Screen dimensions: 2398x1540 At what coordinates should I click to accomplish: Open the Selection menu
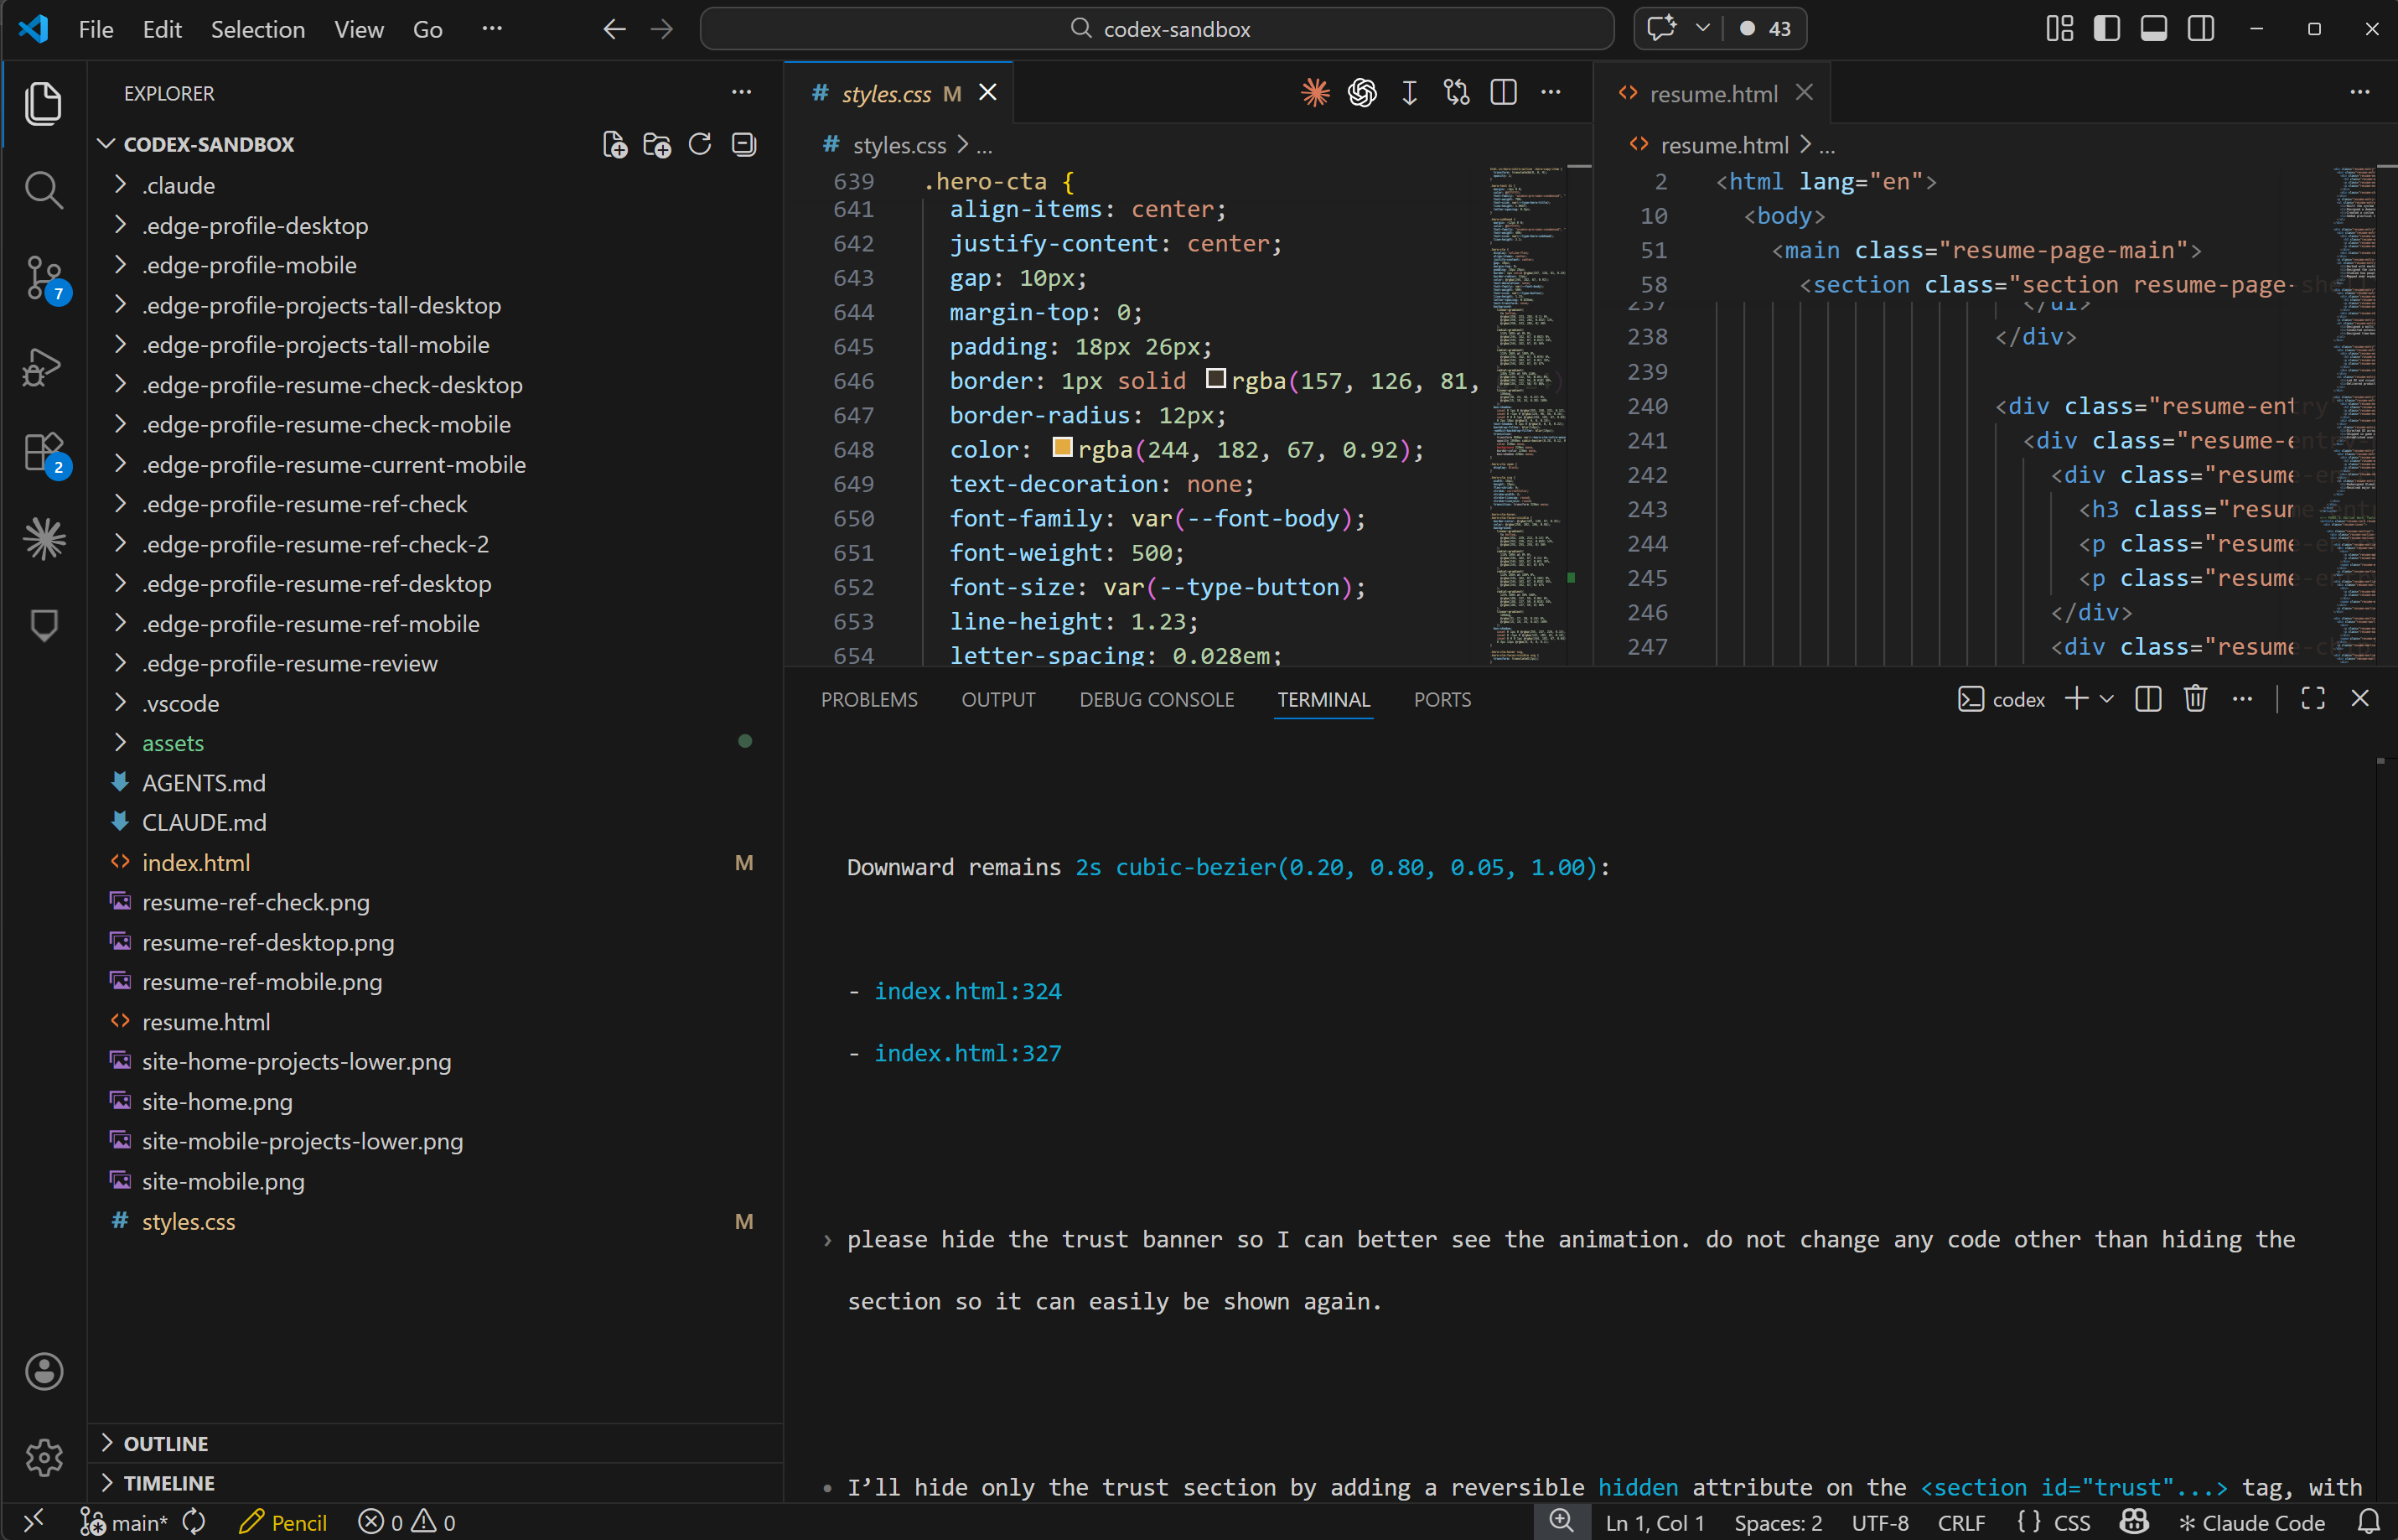[x=258, y=29]
